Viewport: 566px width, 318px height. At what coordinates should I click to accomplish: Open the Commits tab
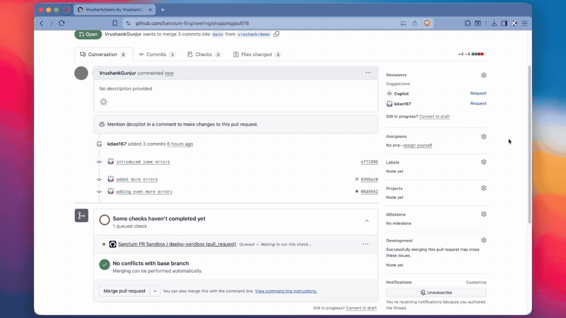[x=156, y=54]
